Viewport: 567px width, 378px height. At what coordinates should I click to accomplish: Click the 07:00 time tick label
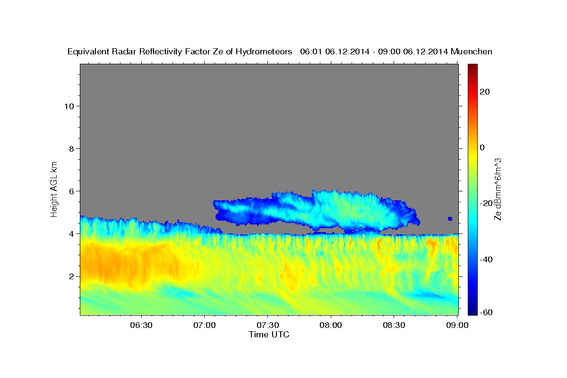(205, 325)
